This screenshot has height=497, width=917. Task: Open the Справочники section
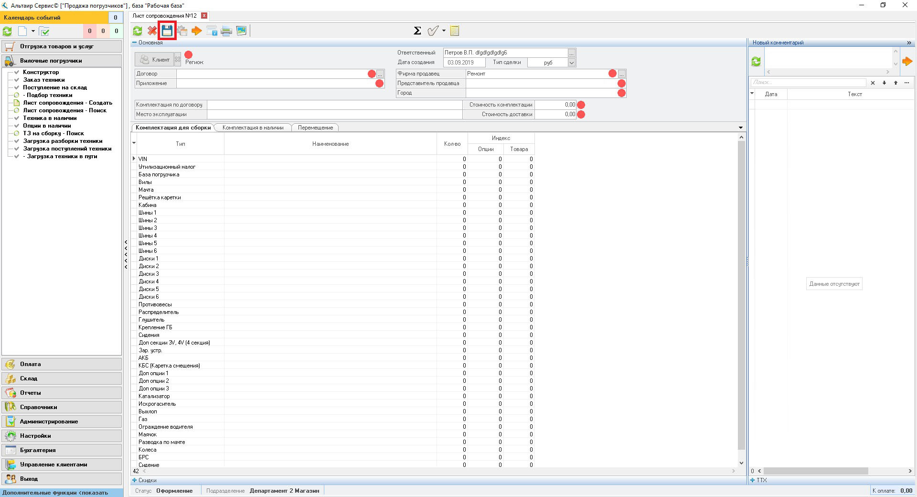[62, 407]
